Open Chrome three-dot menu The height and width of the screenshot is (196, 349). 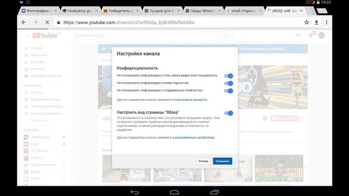tap(327, 22)
